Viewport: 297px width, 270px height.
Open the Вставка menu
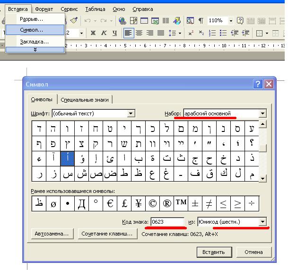tap(18, 9)
